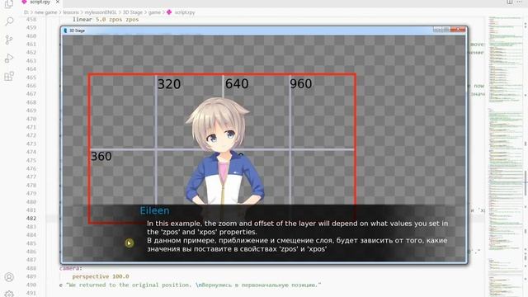Open the Explorer view in the activity bar
The width and height of the screenshot is (528, 297).
tap(9, 3)
